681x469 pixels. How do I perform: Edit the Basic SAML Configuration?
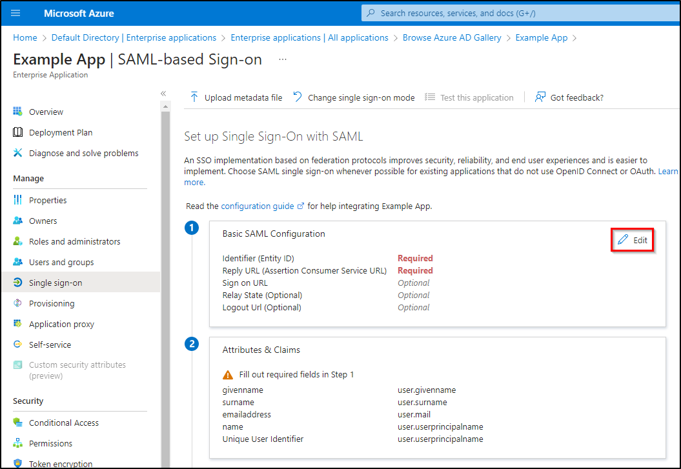(633, 240)
